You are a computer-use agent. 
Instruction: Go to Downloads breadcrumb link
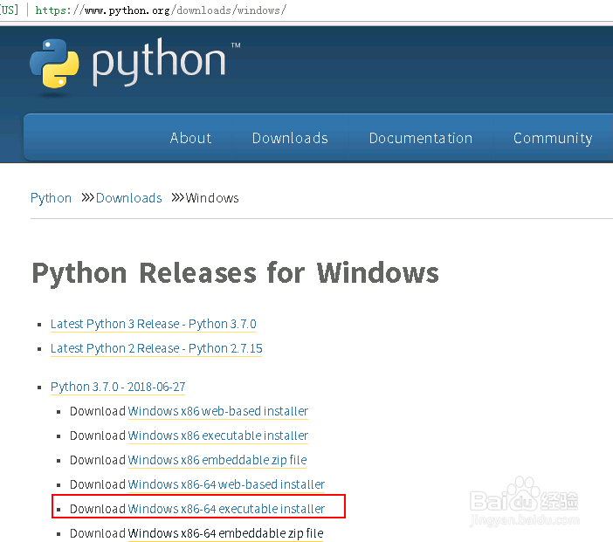click(128, 198)
